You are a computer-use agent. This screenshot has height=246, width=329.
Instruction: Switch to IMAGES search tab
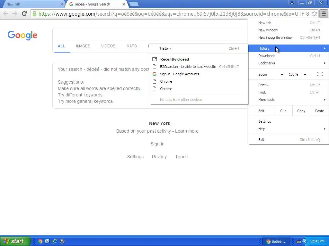[x=83, y=46]
